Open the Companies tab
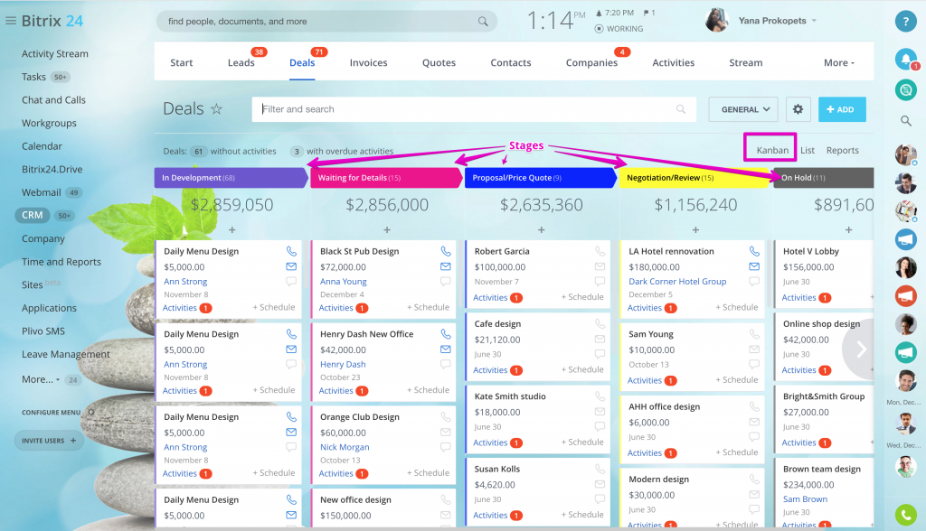Screen dimensions: 926x531 [x=591, y=62]
